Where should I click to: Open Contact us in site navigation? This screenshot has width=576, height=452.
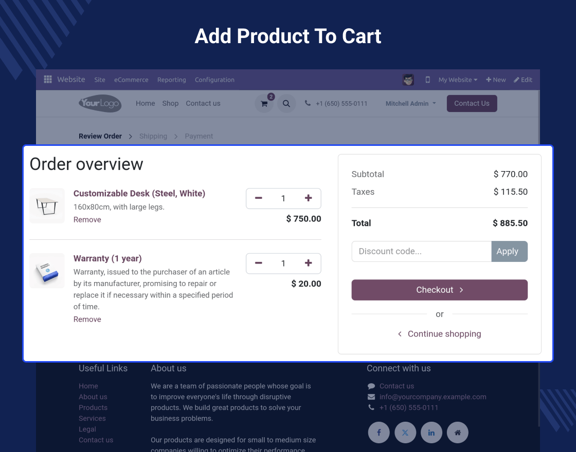[203, 103]
